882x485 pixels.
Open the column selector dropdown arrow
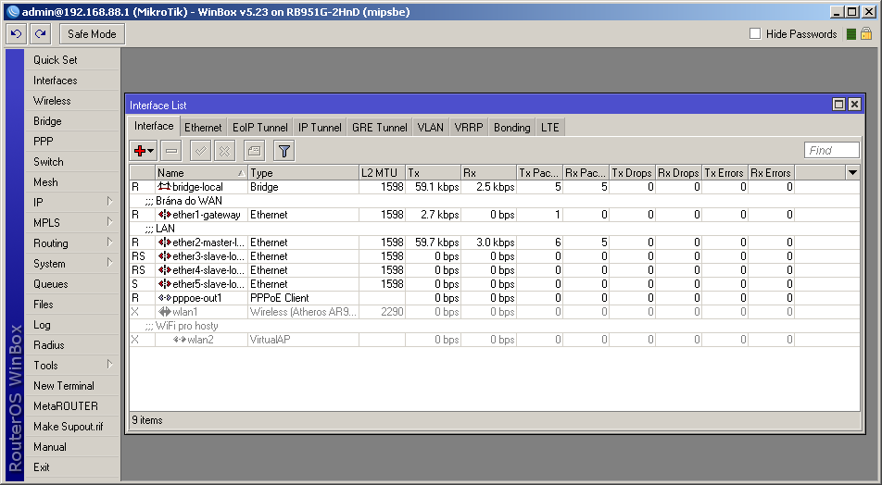tap(852, 172)
